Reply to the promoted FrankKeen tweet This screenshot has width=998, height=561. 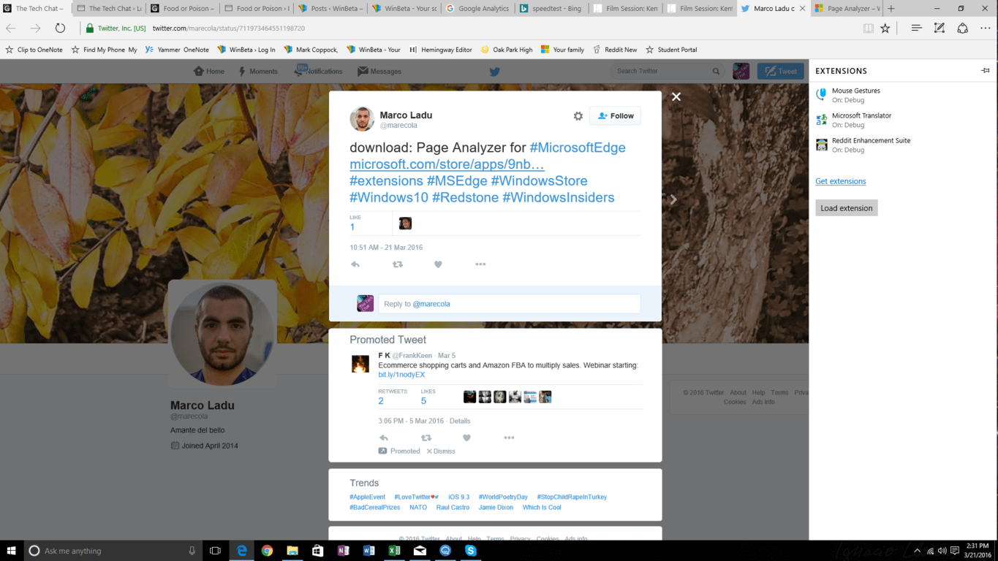[x=384, y=438]
